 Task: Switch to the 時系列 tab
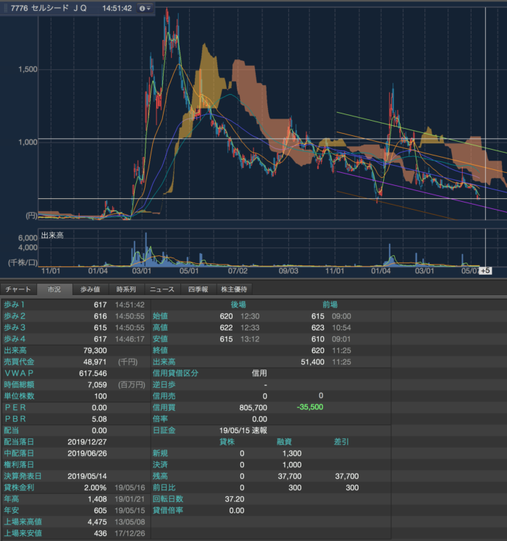[x=126, y=289]
